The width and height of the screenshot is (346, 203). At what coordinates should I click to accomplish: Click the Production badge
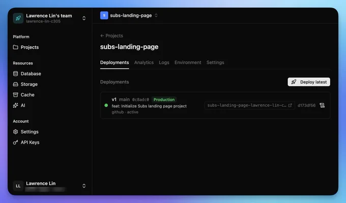point(164,99)
